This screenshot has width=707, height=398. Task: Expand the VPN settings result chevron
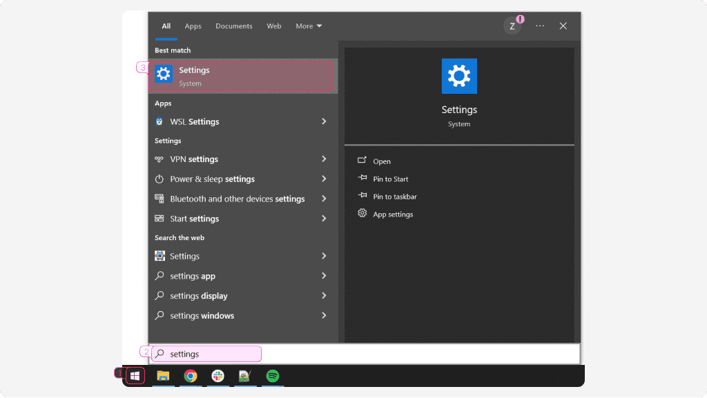coord(324,159)
